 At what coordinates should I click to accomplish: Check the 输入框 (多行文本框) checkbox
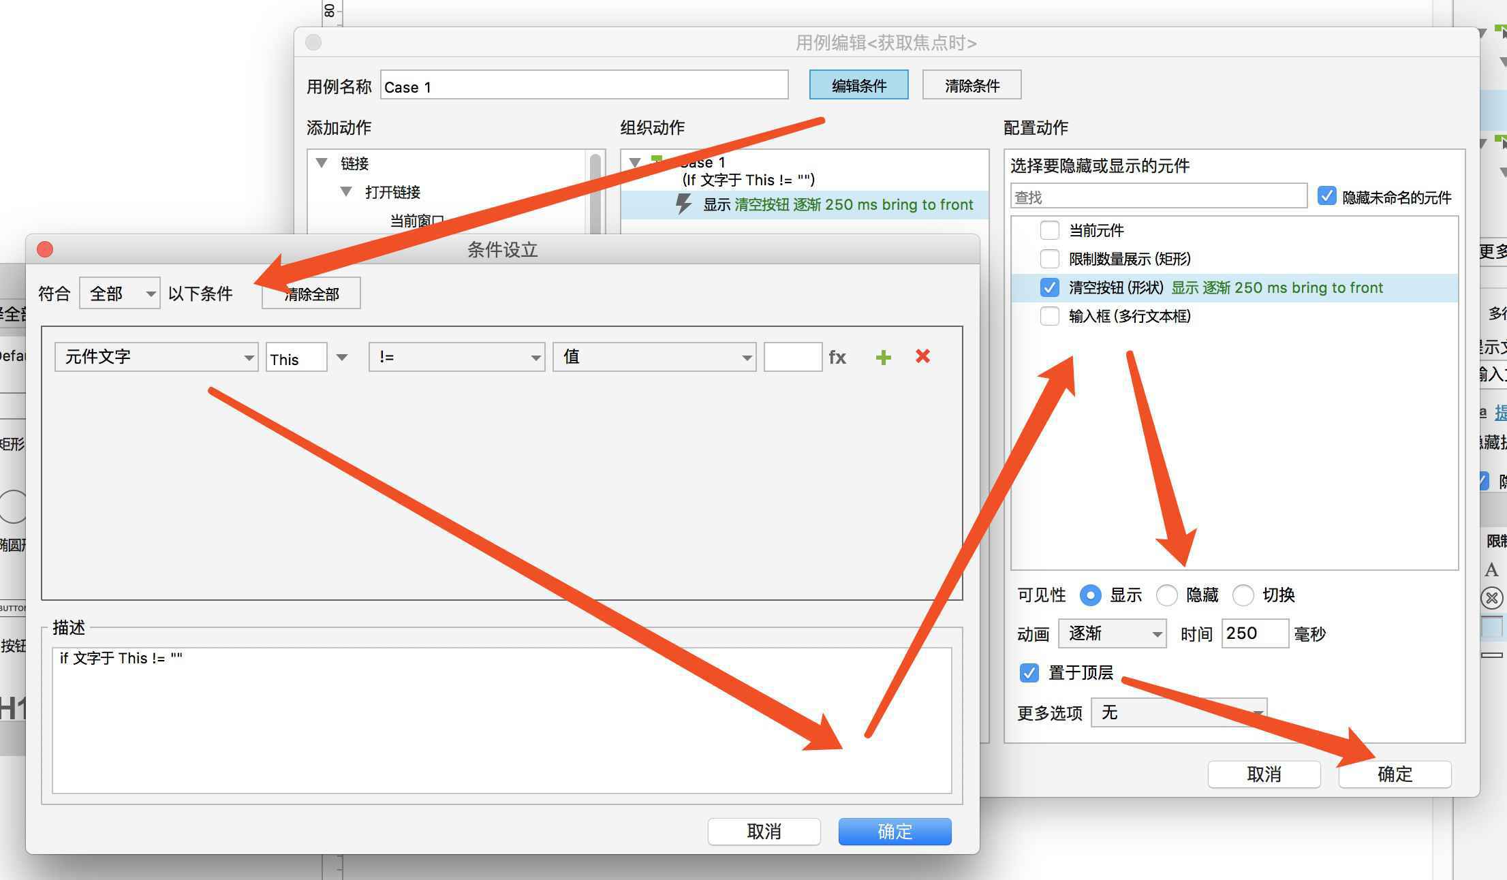coord(1049,316)
